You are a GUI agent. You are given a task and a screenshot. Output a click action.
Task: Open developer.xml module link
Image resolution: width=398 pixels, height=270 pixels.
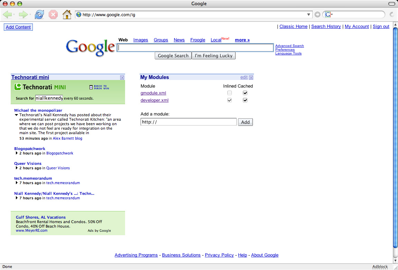coord(154,100)
